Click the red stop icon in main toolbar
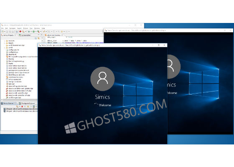 [20, 31]
